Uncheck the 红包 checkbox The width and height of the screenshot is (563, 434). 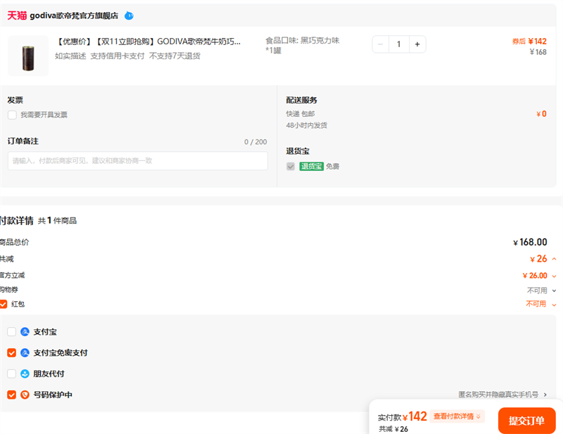pyautogui.click(x=4, y=304)
